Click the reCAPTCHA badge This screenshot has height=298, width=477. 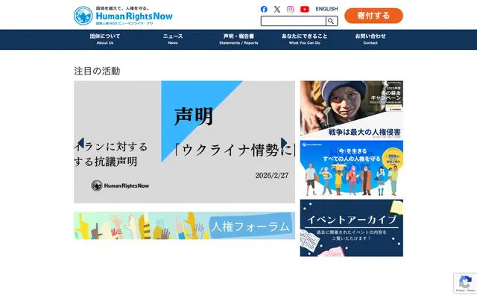click(x=465, y=284)
